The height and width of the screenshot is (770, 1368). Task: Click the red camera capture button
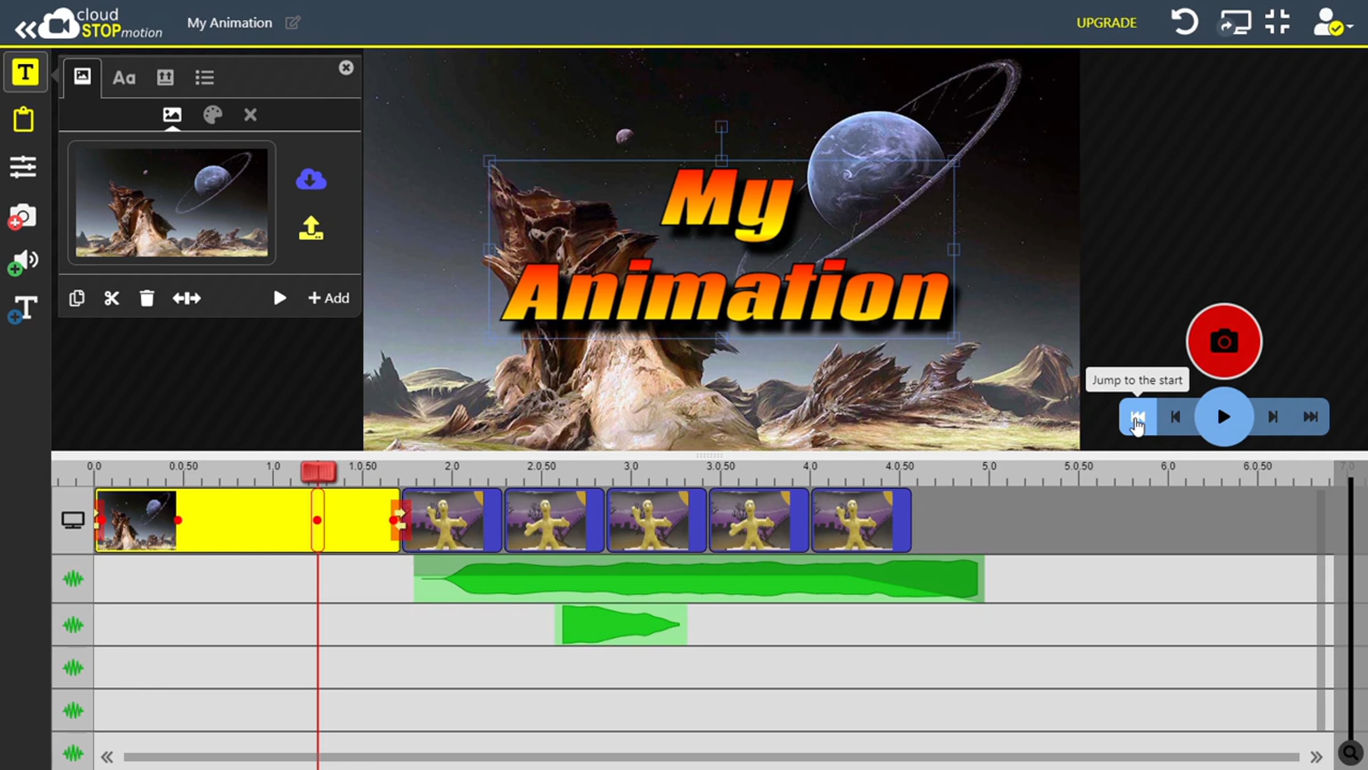point(1223,342)
